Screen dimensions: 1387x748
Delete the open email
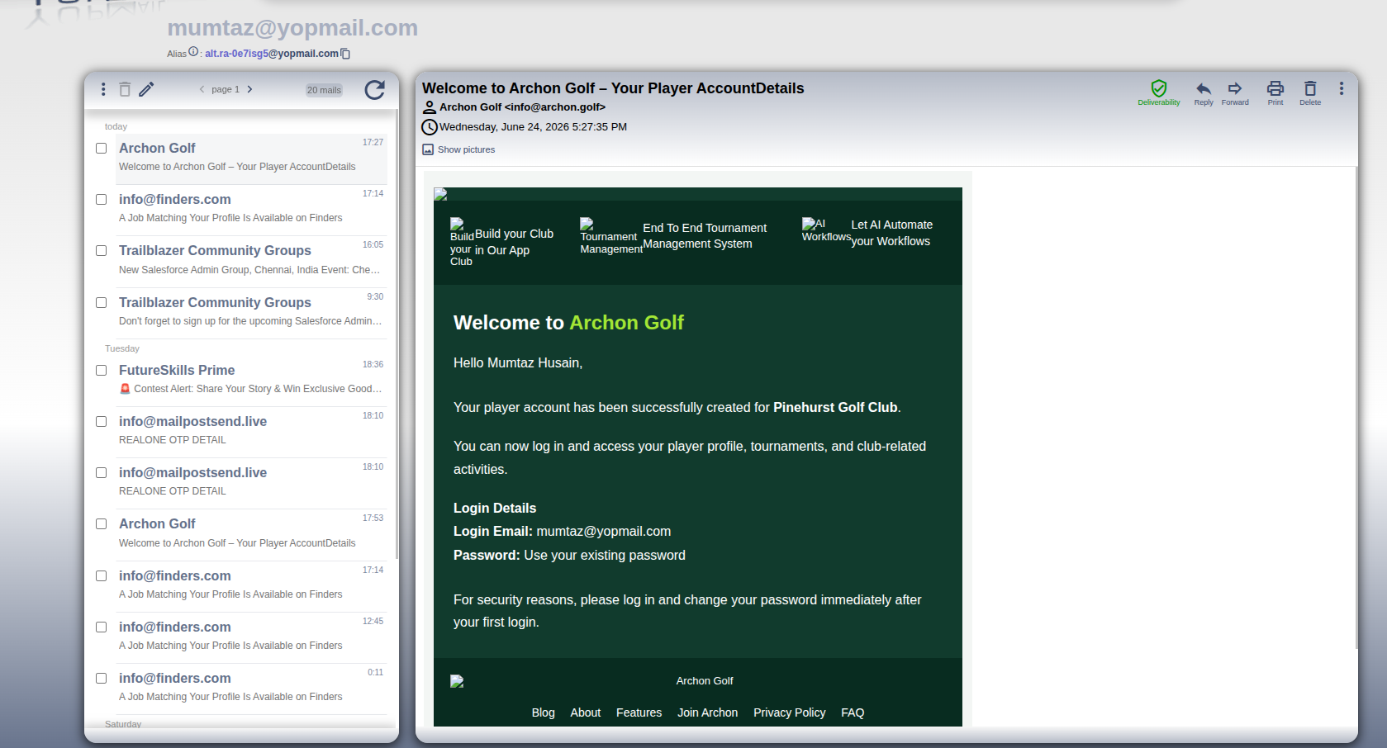[1310, 92]
